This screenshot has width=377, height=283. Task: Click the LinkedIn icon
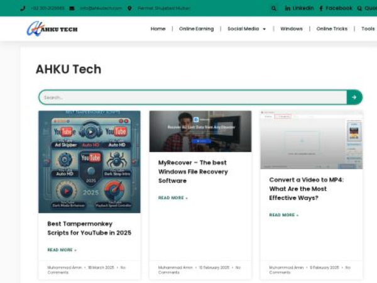[287, 8]
